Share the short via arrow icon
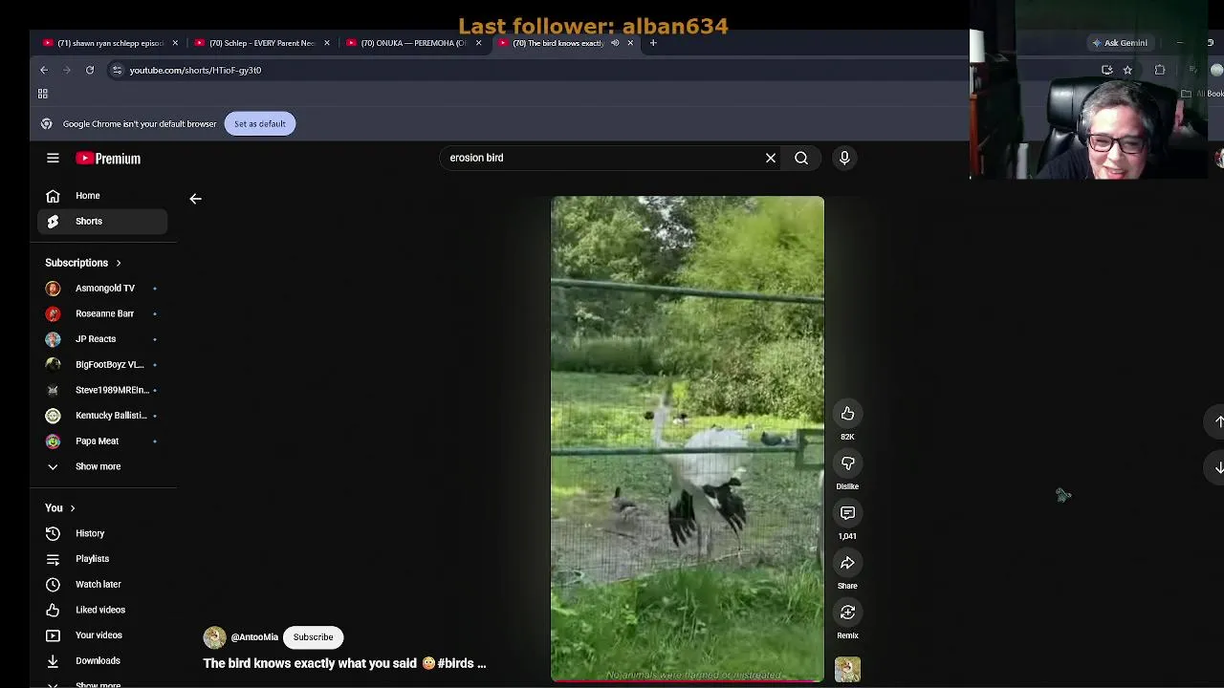 click(x=847, y=563)
